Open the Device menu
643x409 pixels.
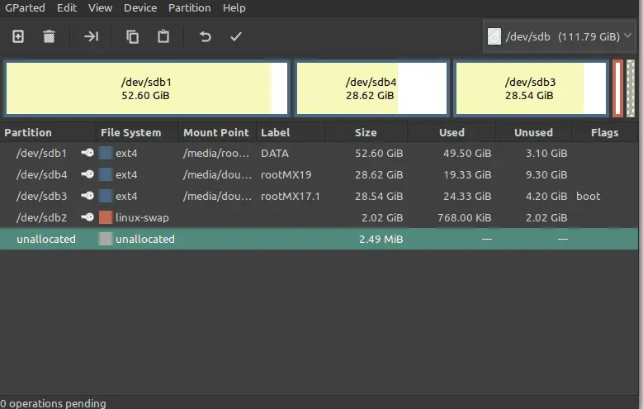click(x=140, y=7)
